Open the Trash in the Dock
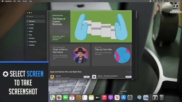 (x=162, y=97)
